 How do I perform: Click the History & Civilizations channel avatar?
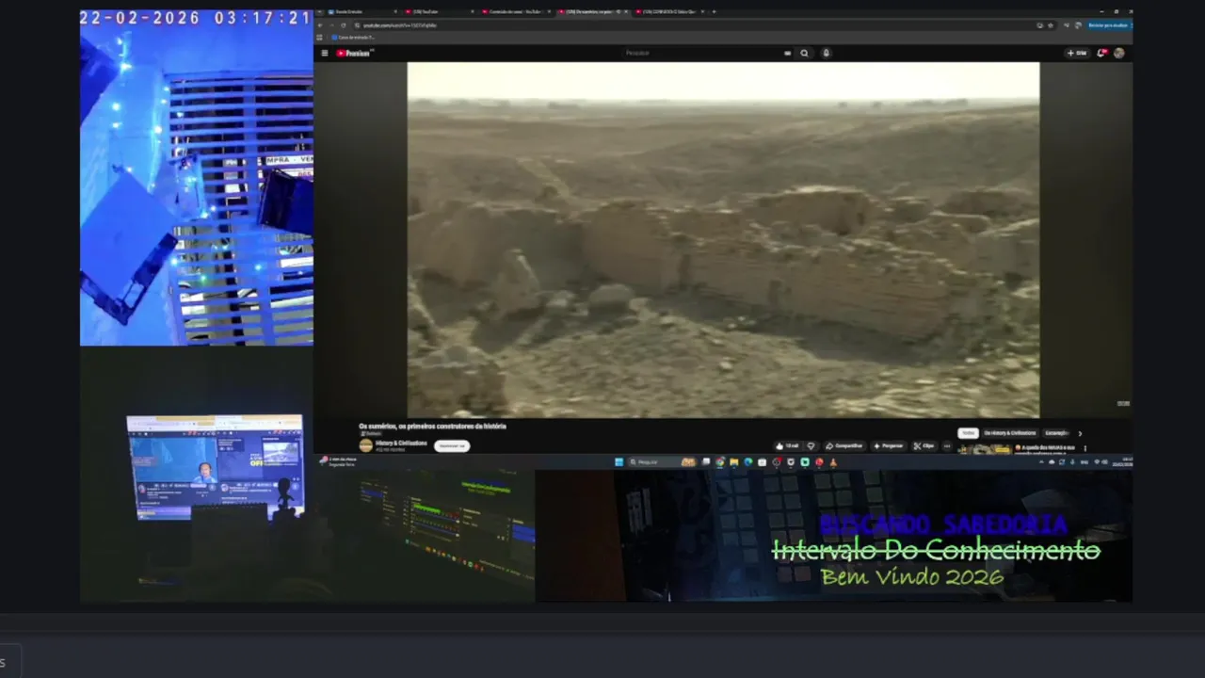366,445
